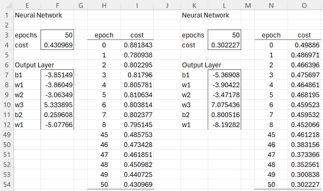Click Output Layer label in column K
Viewport: 323px width, 191px height.
click(201, 65)
